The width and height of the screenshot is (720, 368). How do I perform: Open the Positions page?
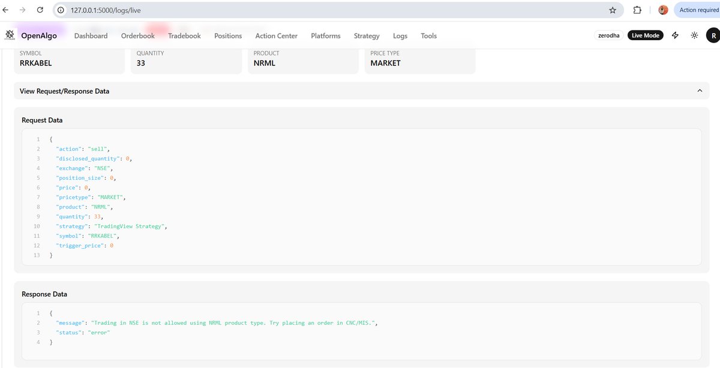(228, 36)
